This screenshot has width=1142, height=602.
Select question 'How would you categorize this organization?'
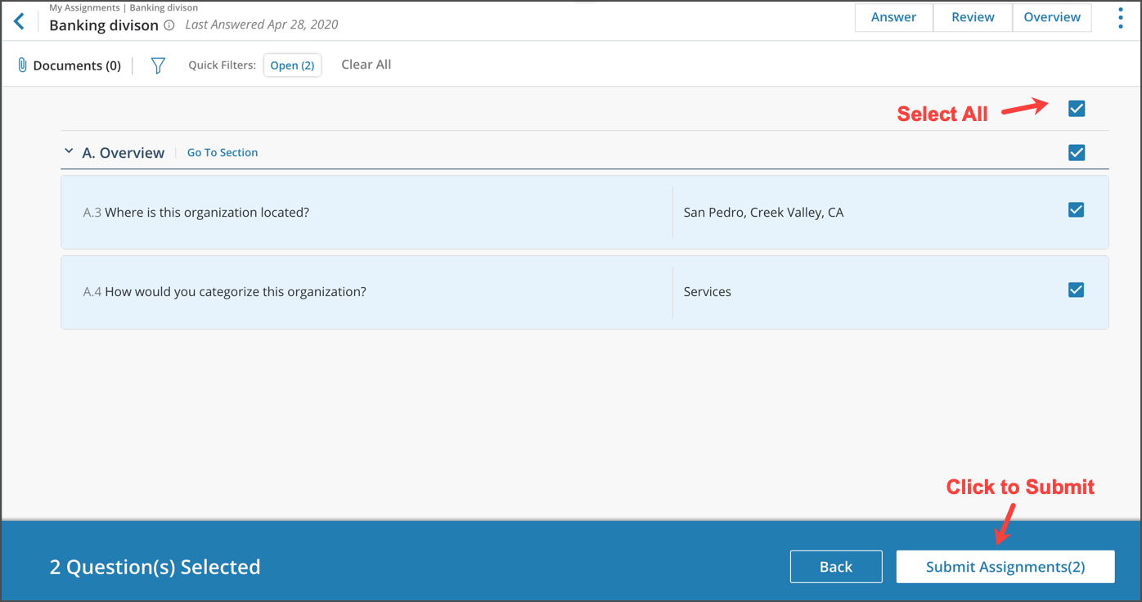[x=236, y=292]
